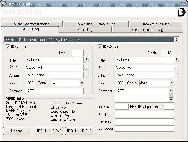Open the Organize MP3 files tab

155,24
